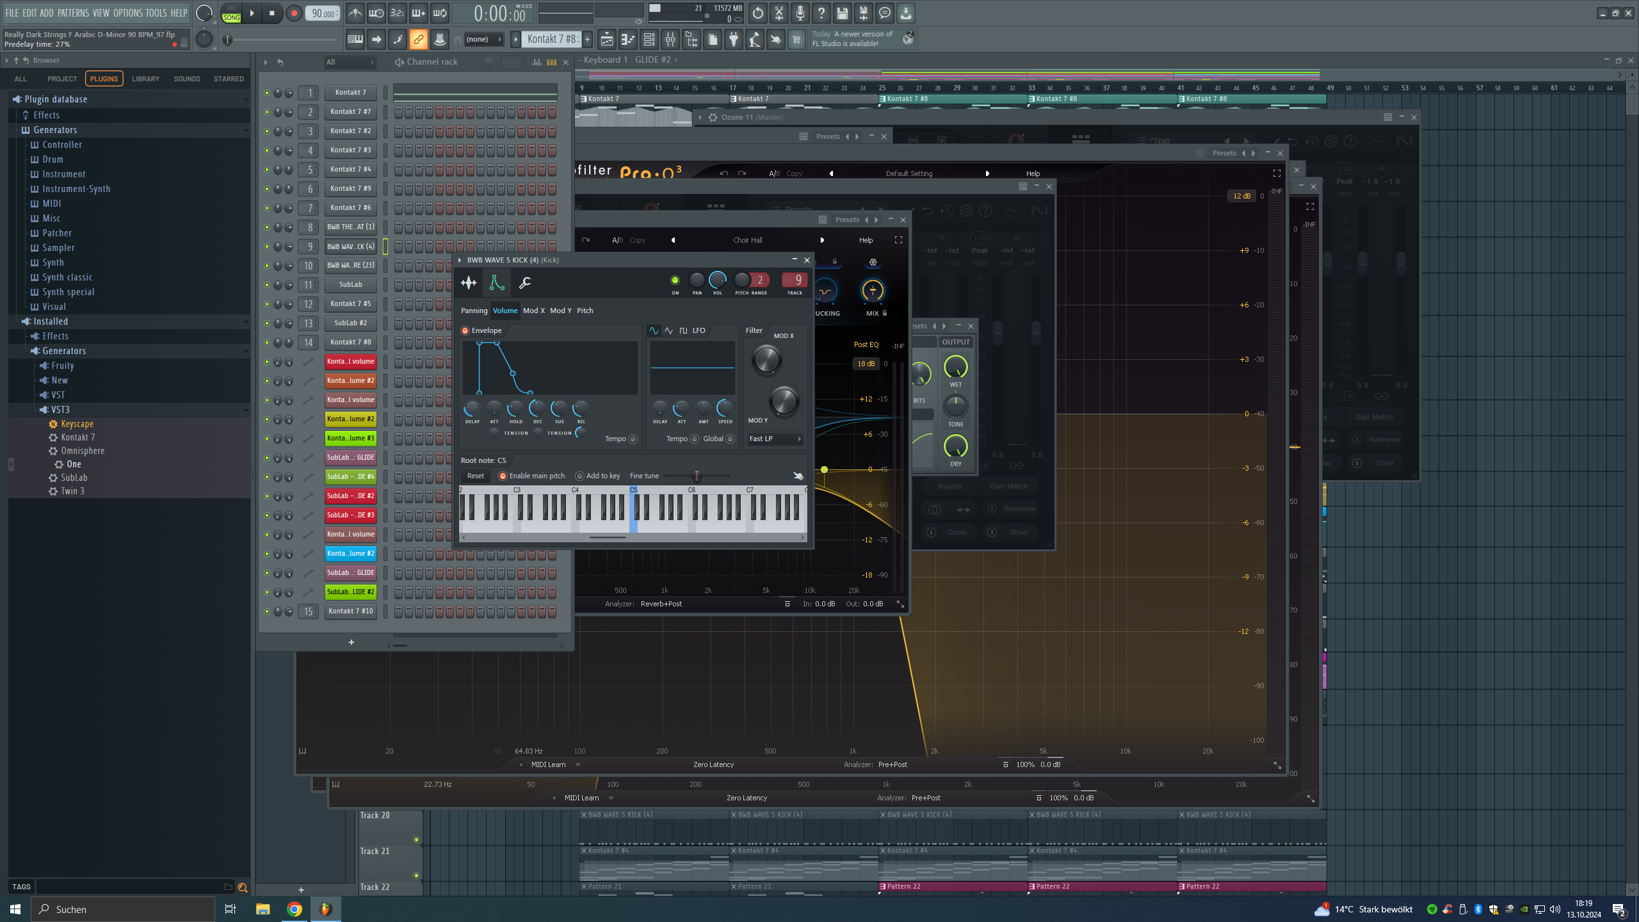Mute the SubLab channel green LED
1639x922 pixels.
click(x=267, y=284)
